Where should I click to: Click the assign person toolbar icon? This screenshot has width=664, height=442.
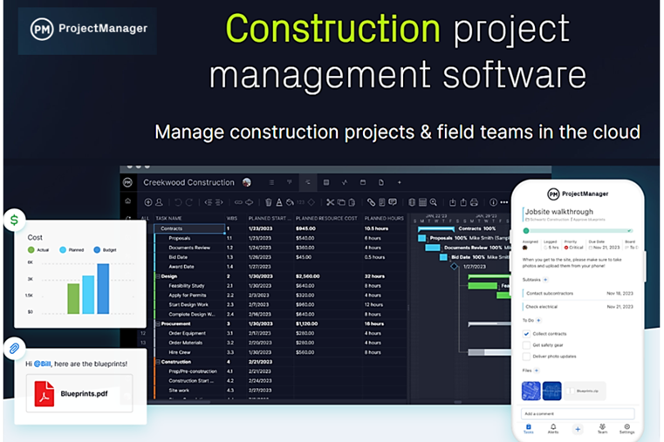click(x=159, y=202)
